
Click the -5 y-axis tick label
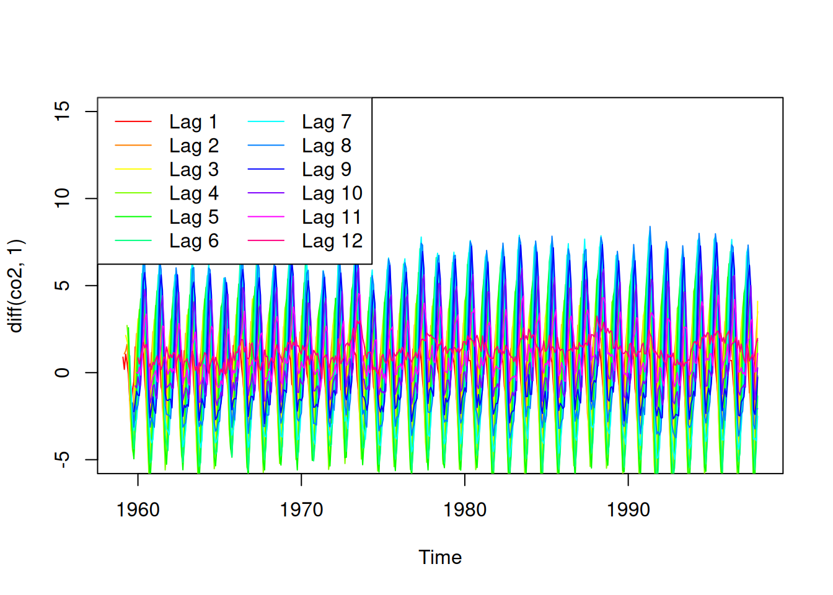click(x=62, y=459)
